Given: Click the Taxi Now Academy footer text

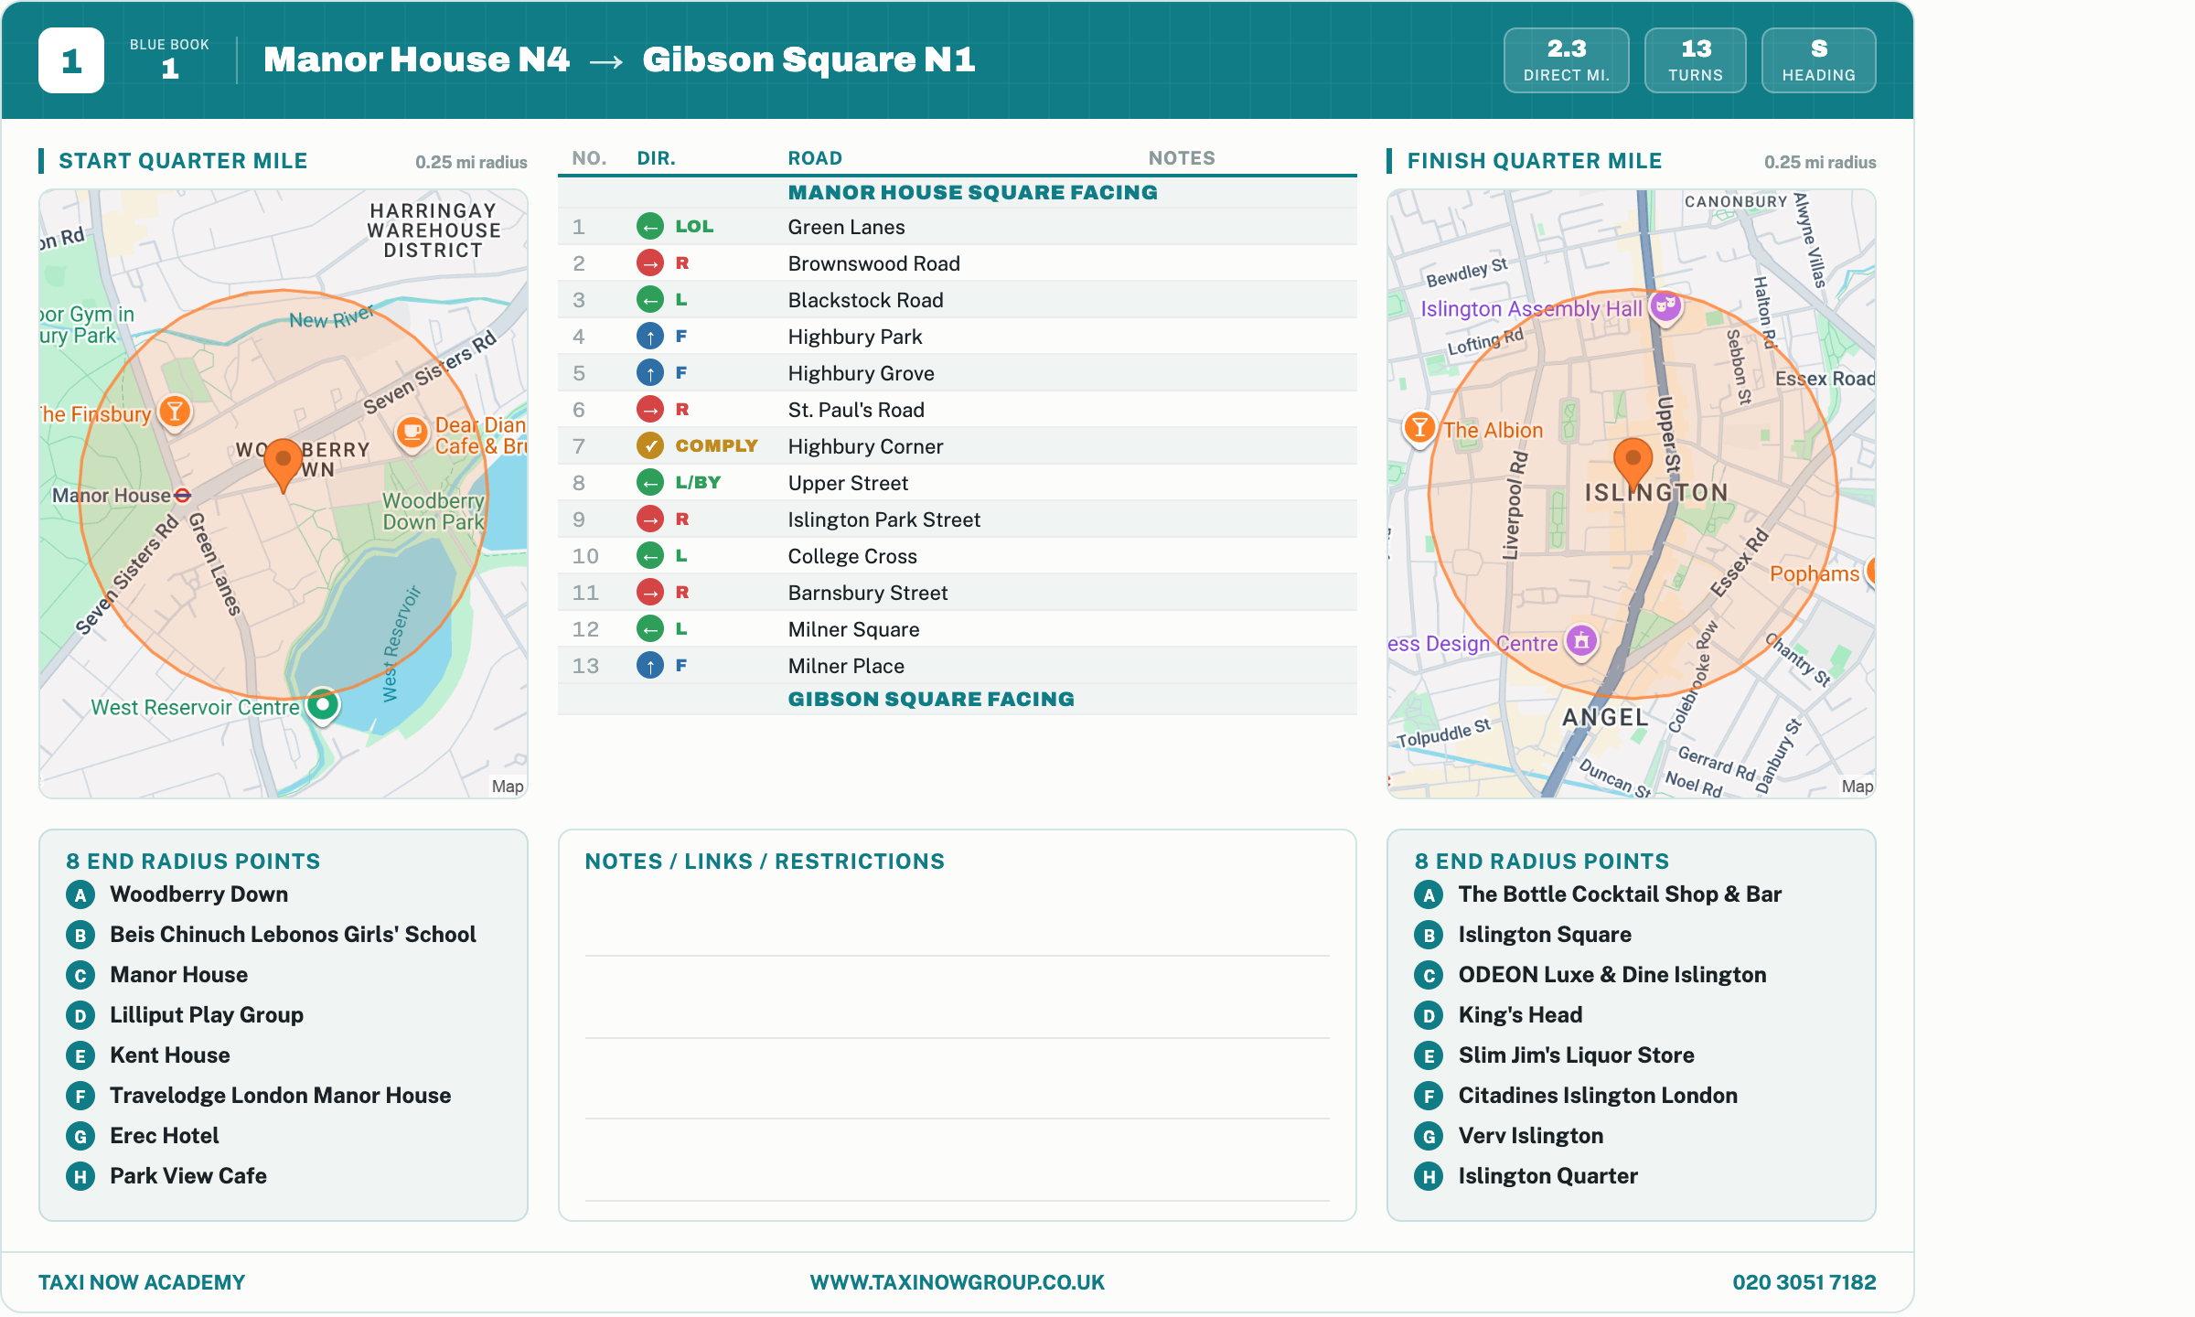Looking at the screenshot, I should pos(142,1282).
